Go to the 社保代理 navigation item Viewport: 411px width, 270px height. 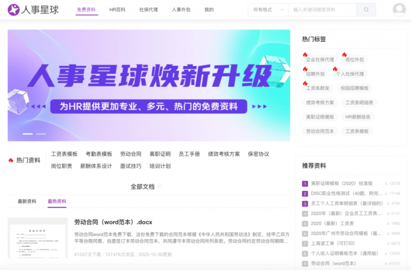[x=148, y=10]
